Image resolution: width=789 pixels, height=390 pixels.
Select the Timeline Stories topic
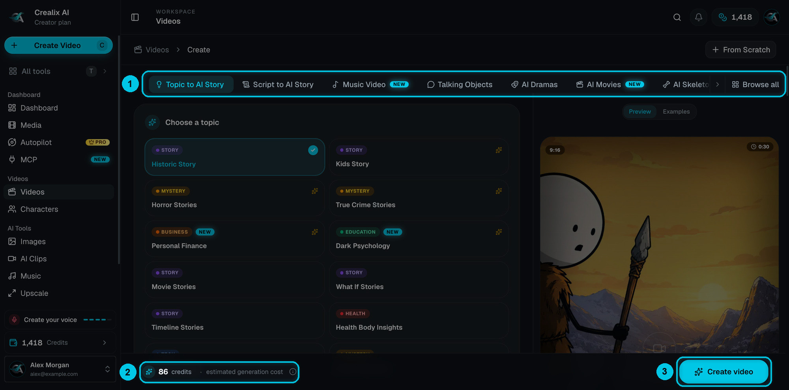click(235, 320)
